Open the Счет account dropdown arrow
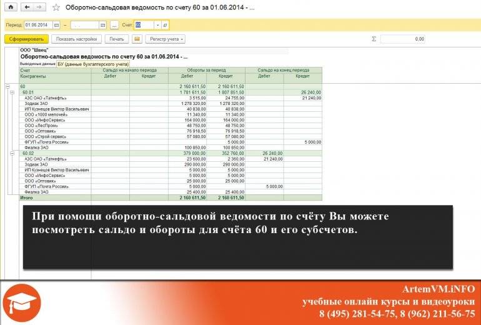The height and width of the screenshot is (325, 481). click(157, 25)
